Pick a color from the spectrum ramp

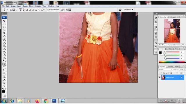pos(172,62)
